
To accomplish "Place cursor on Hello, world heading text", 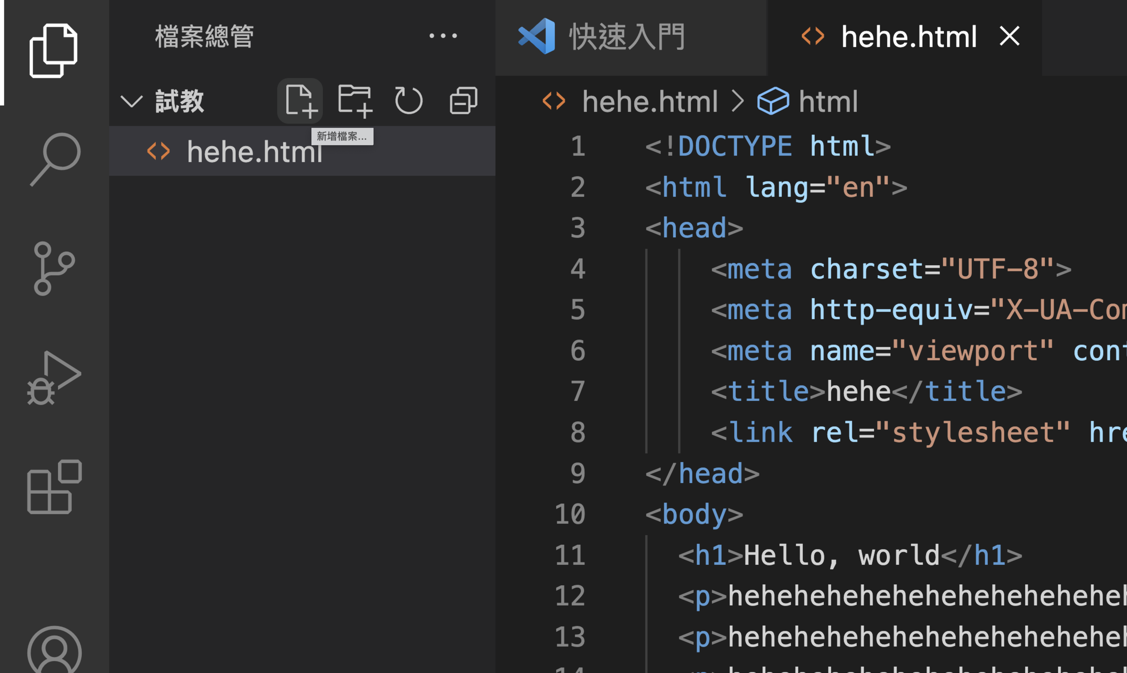I will 841,555.
